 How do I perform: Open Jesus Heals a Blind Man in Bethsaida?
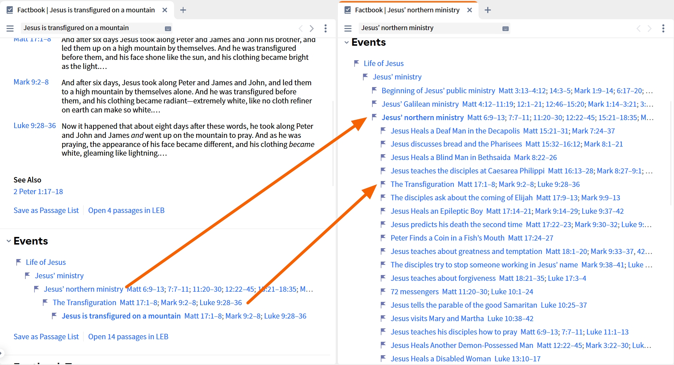[x=451, y=157]
